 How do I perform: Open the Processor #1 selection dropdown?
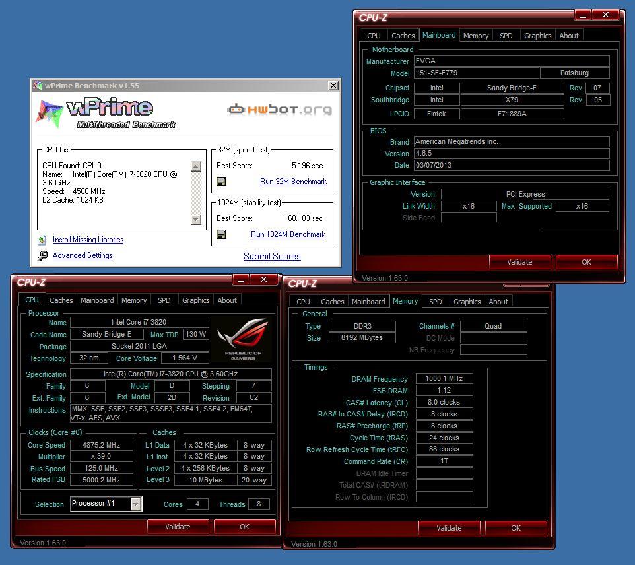pos(136,504)
